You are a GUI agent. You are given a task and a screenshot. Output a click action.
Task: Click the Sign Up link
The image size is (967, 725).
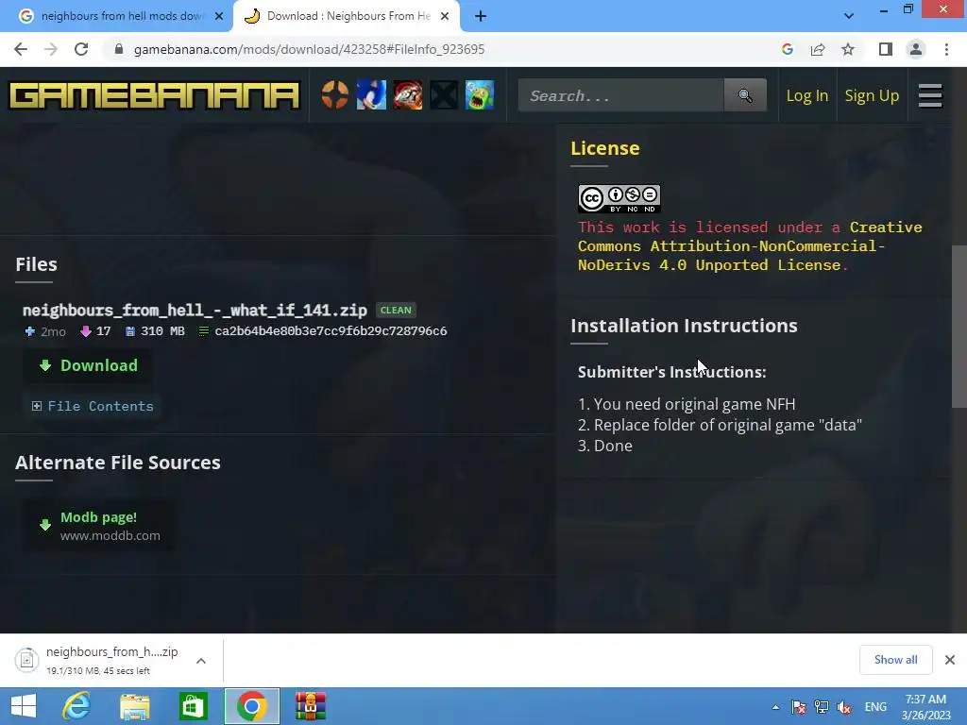pyautogui.click(x=872, y=95)
